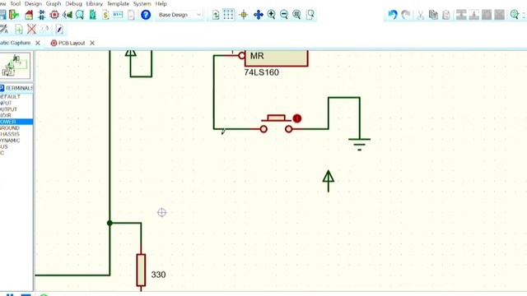This screenshot has height=296, width=527.
Task: Select BUS in terminals list
Action: pyautogui.click(x=3, y=146)
